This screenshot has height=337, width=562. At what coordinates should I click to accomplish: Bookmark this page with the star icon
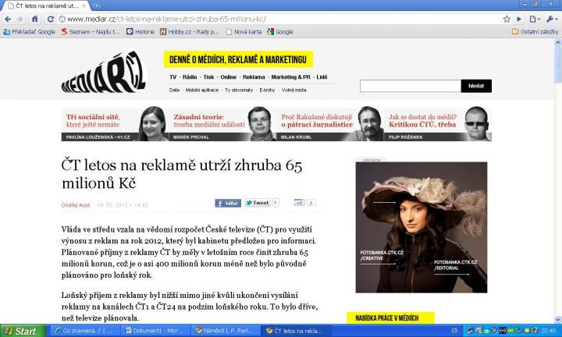(507, 19)
